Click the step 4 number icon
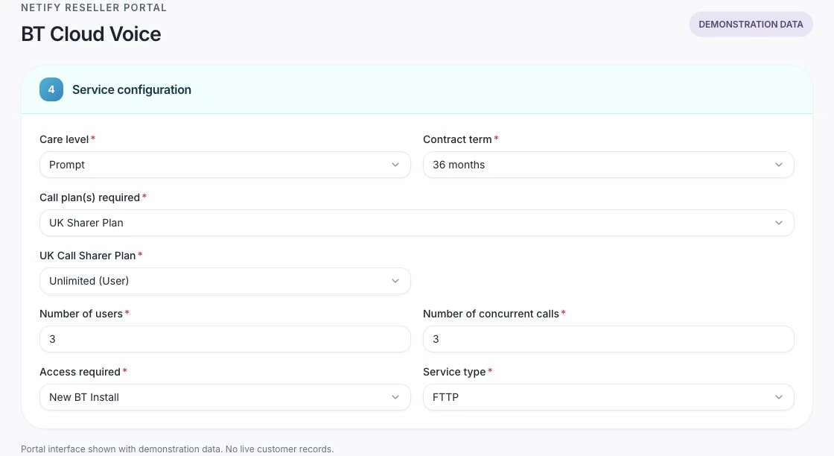The height and width of the screenshot is (456, 834). point(51,89)
